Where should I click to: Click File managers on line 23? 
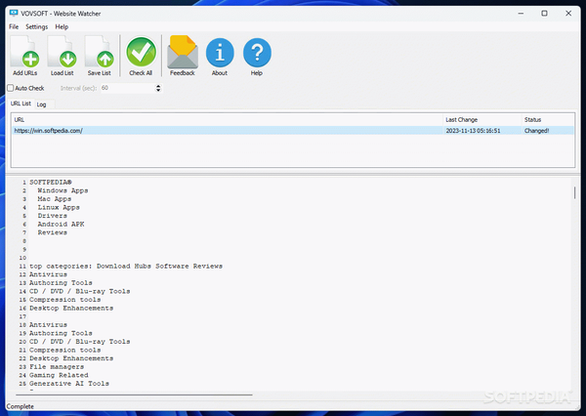point(57,367)
